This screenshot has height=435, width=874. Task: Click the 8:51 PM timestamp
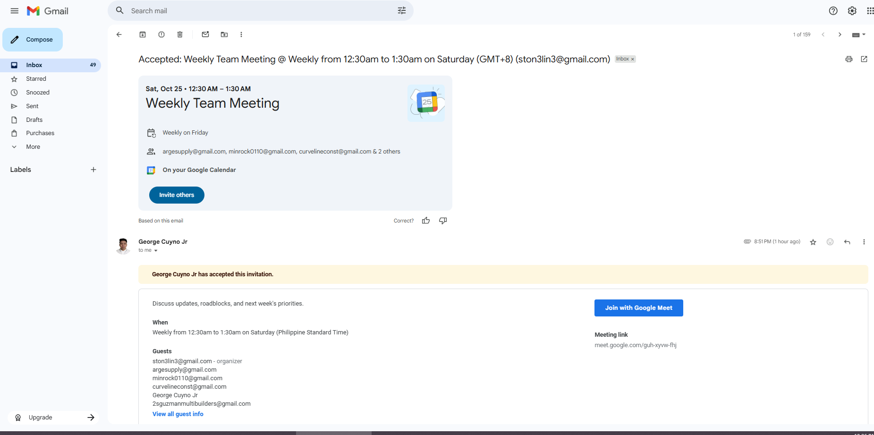pyautogui.click(x=777, y=241)
